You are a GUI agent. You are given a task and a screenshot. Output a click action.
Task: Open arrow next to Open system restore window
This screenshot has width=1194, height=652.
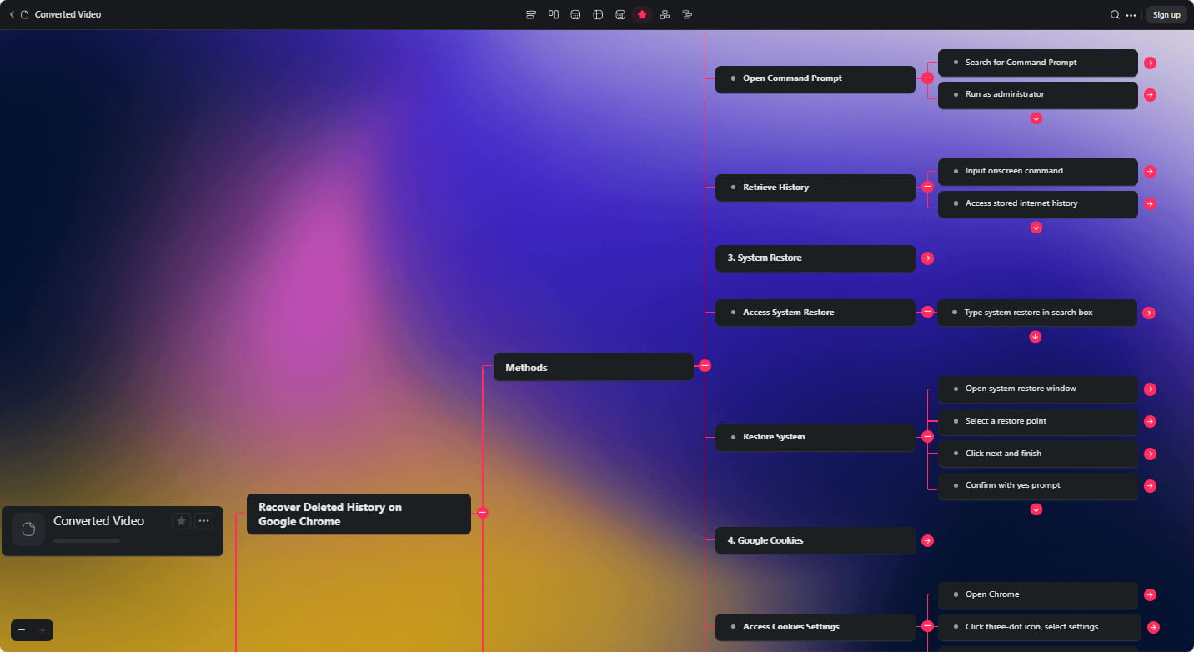(1150, 389)
